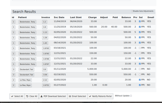This screenshot has height=103, width=162.
Task: Uncheck Sel checkbox for invoice 1.28
Action: coord(140,37)
